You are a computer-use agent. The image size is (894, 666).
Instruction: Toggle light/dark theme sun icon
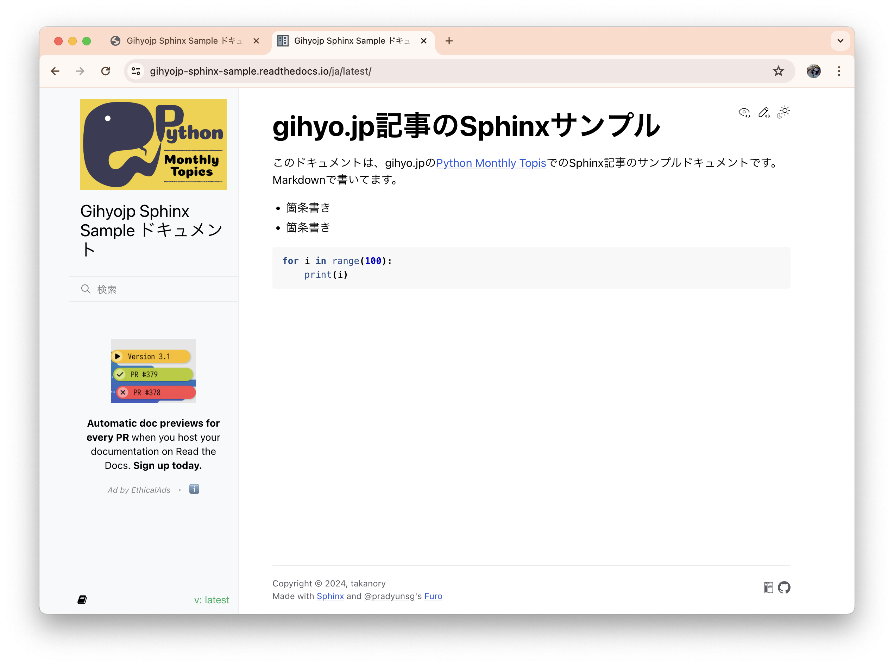click(783, 112)
